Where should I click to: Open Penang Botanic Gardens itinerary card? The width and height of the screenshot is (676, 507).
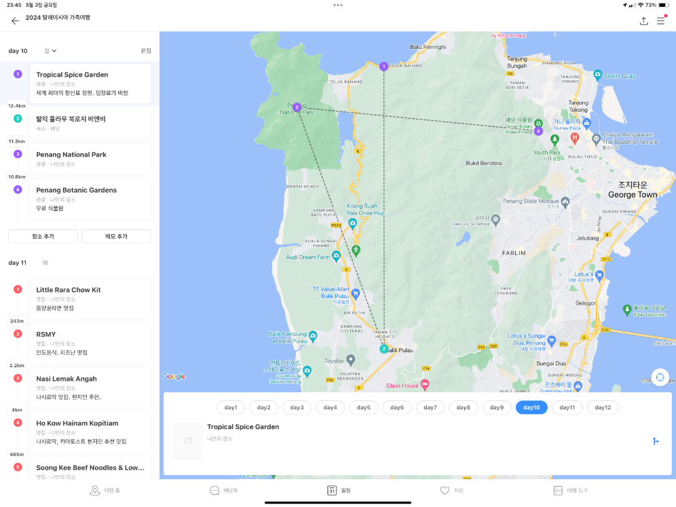(x=90, y=199)
